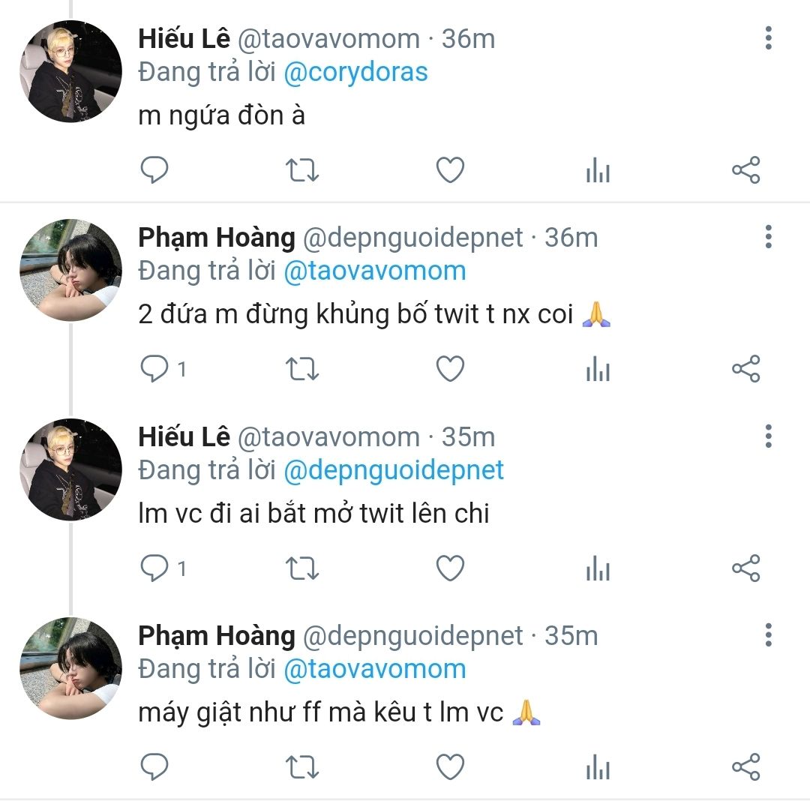Open the @corydoras mention link
Viewport: 810px width, 801px height.
(x=355, y=72)
